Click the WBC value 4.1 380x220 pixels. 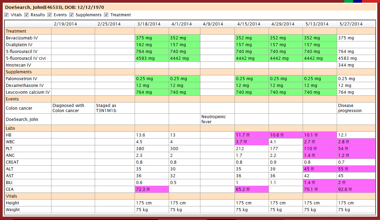(286, 142)
